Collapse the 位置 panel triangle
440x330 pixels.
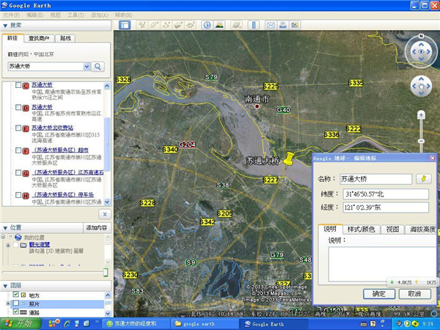5,228
